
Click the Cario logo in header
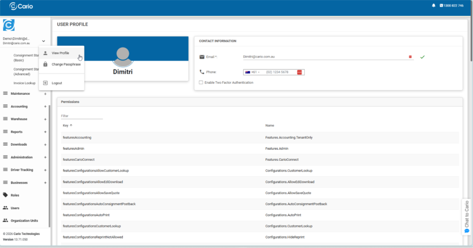point(20,6)
